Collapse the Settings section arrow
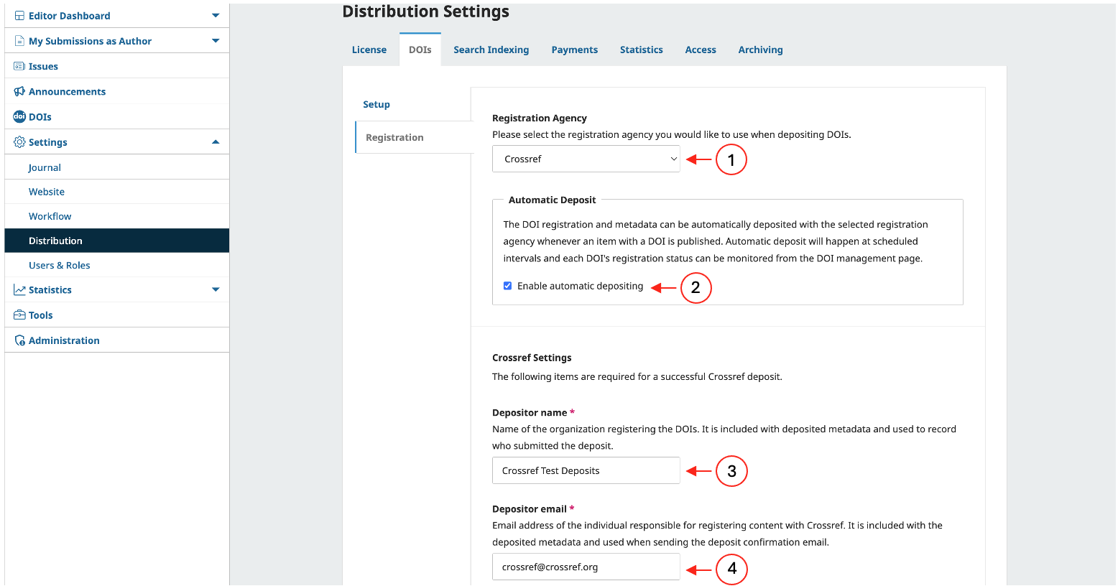1118x586 pixels. click(x=216, y=142)
